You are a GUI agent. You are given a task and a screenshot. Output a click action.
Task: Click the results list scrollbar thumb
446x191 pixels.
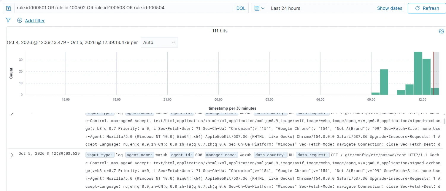tap(444, 121)
